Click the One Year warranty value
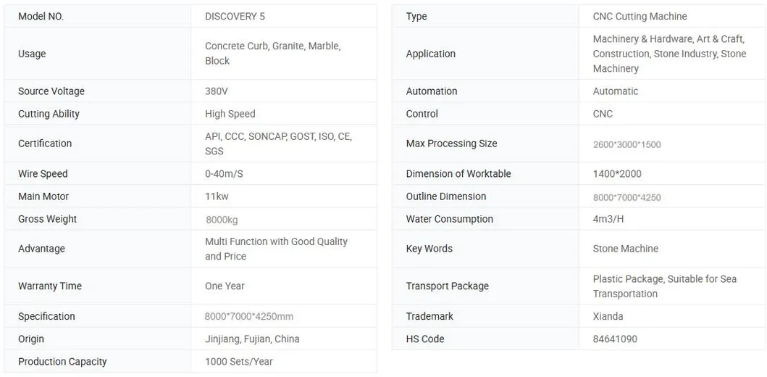Image resolution: width=767 pixels, height=377 pixels. [x=225, y=286]
